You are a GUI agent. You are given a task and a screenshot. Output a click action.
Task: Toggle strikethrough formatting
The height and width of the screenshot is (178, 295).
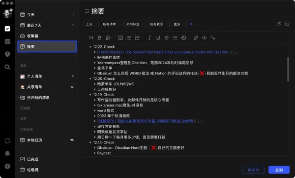(x=167, y=38)
